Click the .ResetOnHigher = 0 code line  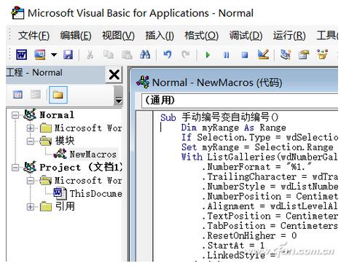click(249, 235)
